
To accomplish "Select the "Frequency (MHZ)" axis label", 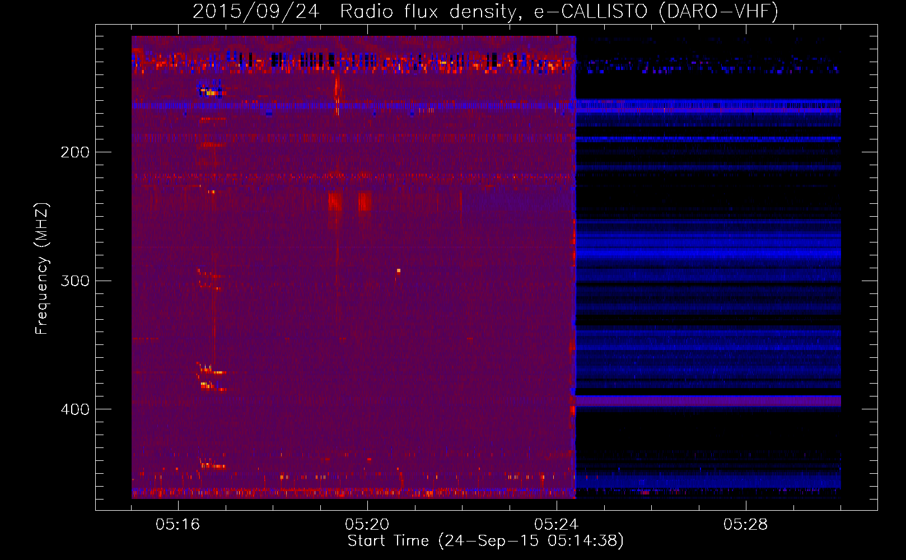I will click(x=42, y=268).
